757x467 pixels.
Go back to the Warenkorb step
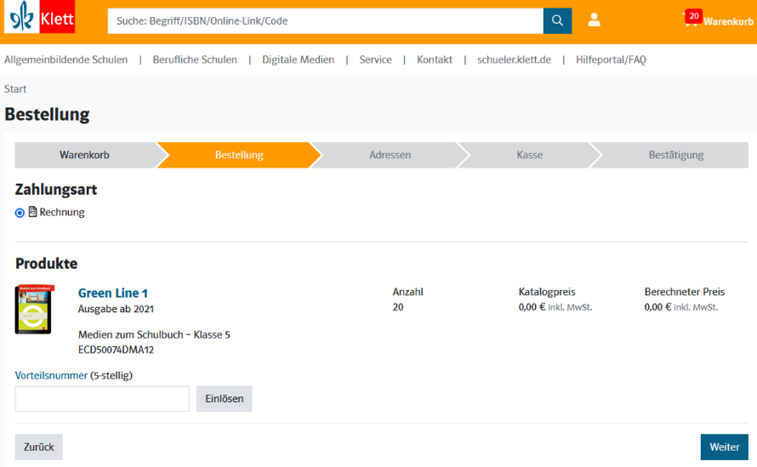point(84,155)
